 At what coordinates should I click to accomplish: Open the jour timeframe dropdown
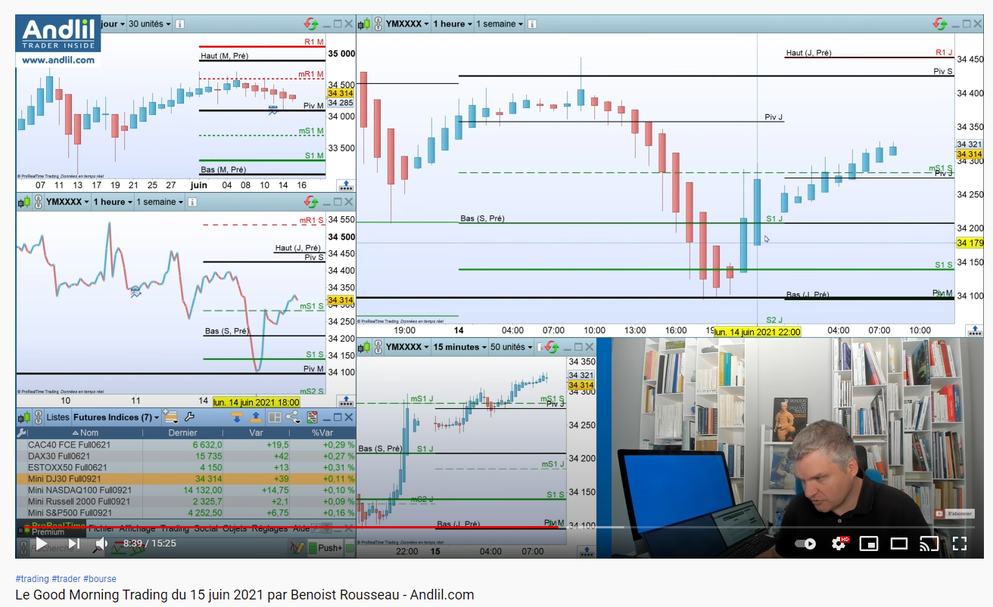point(112,24)
